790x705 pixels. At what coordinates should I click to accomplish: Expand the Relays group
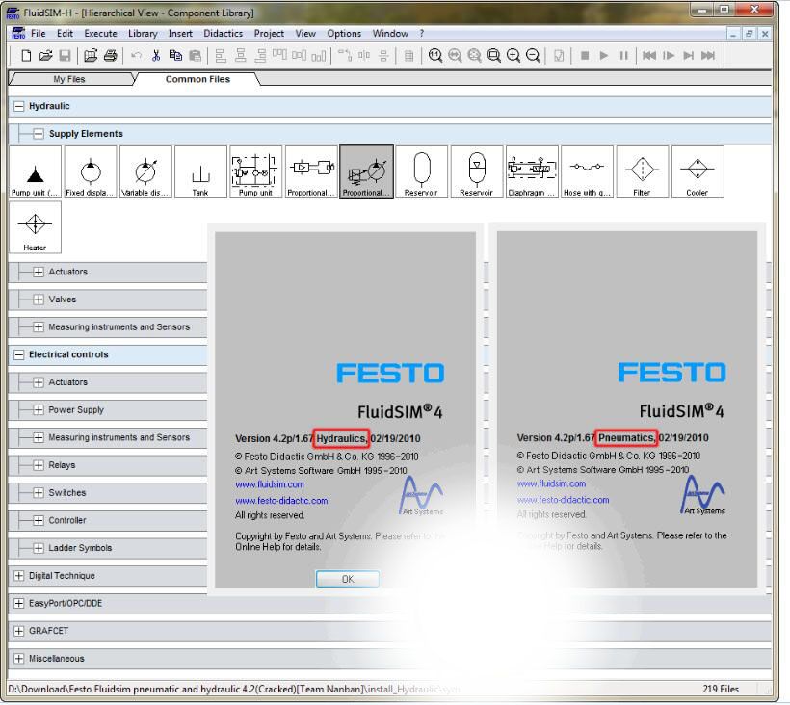39,465
